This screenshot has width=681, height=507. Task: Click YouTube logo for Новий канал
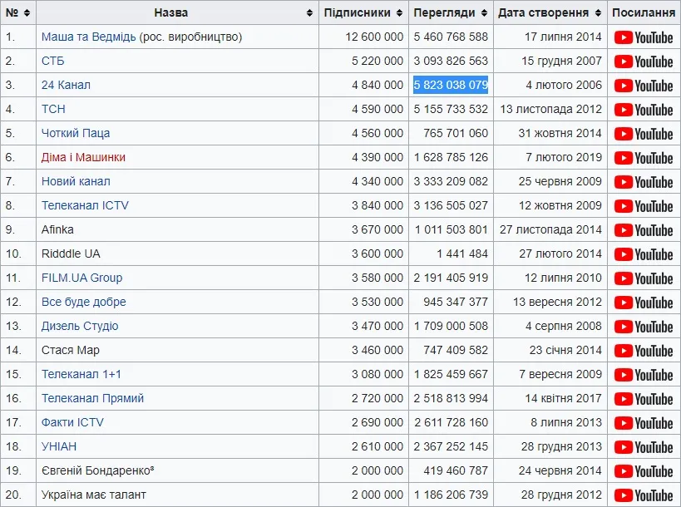click(644, 182)
